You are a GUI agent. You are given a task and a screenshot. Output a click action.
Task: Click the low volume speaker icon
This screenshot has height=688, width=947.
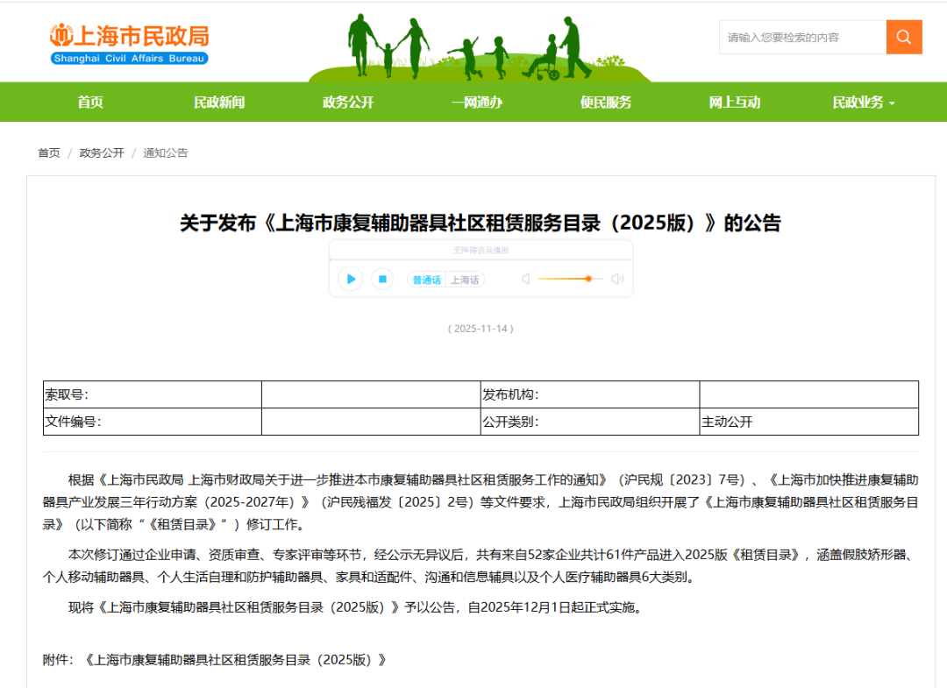pos(526,280)
